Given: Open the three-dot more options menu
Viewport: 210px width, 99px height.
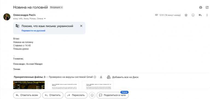Looking at the screenshot, I should (x=207, y=15).
